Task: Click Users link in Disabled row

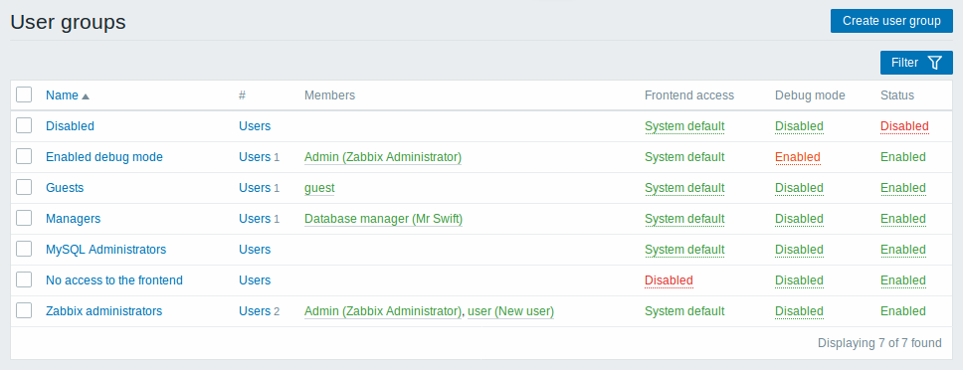Action: (x=255, y=125)
